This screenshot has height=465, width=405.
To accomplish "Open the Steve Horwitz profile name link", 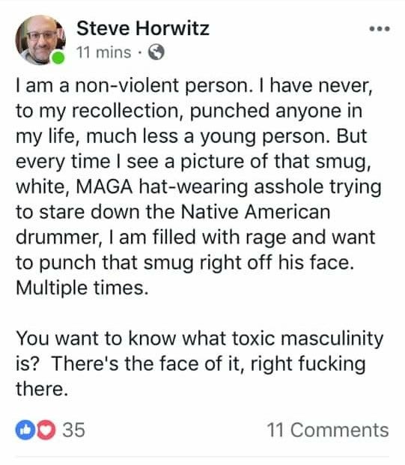I will [143, 28].
